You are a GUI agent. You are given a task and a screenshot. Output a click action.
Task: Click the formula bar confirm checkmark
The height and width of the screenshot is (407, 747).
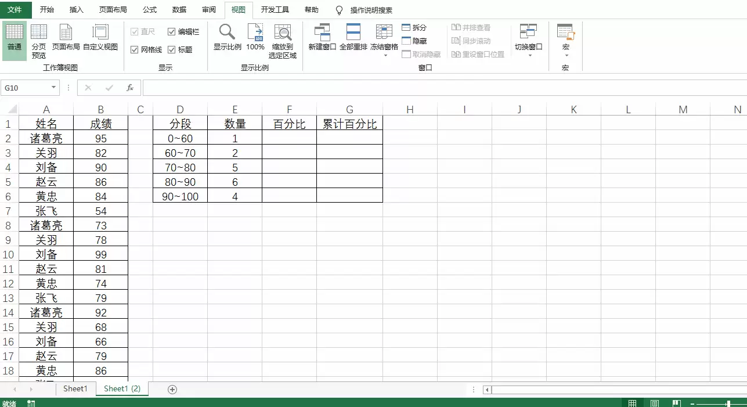(x=109, y=88)
